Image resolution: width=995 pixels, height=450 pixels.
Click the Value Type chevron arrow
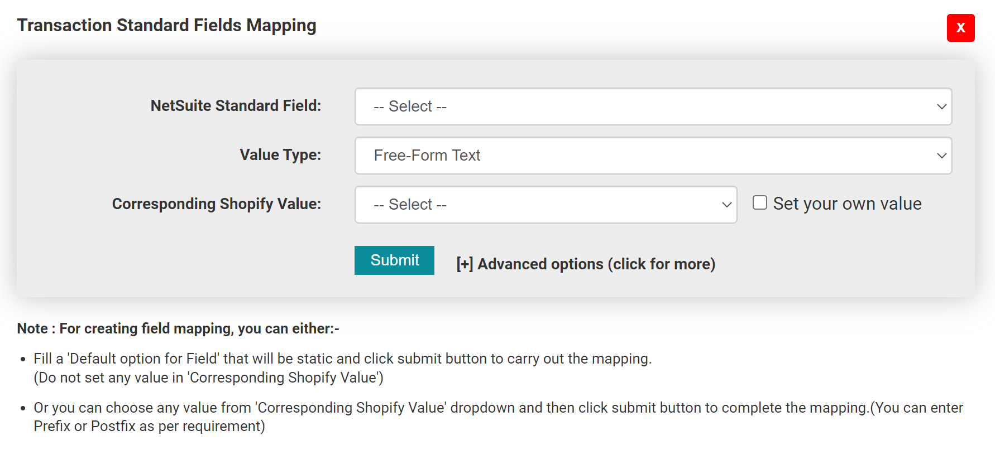coord(941,156)
